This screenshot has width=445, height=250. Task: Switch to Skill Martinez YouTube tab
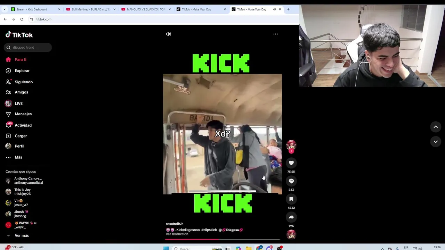coord(90,9)
